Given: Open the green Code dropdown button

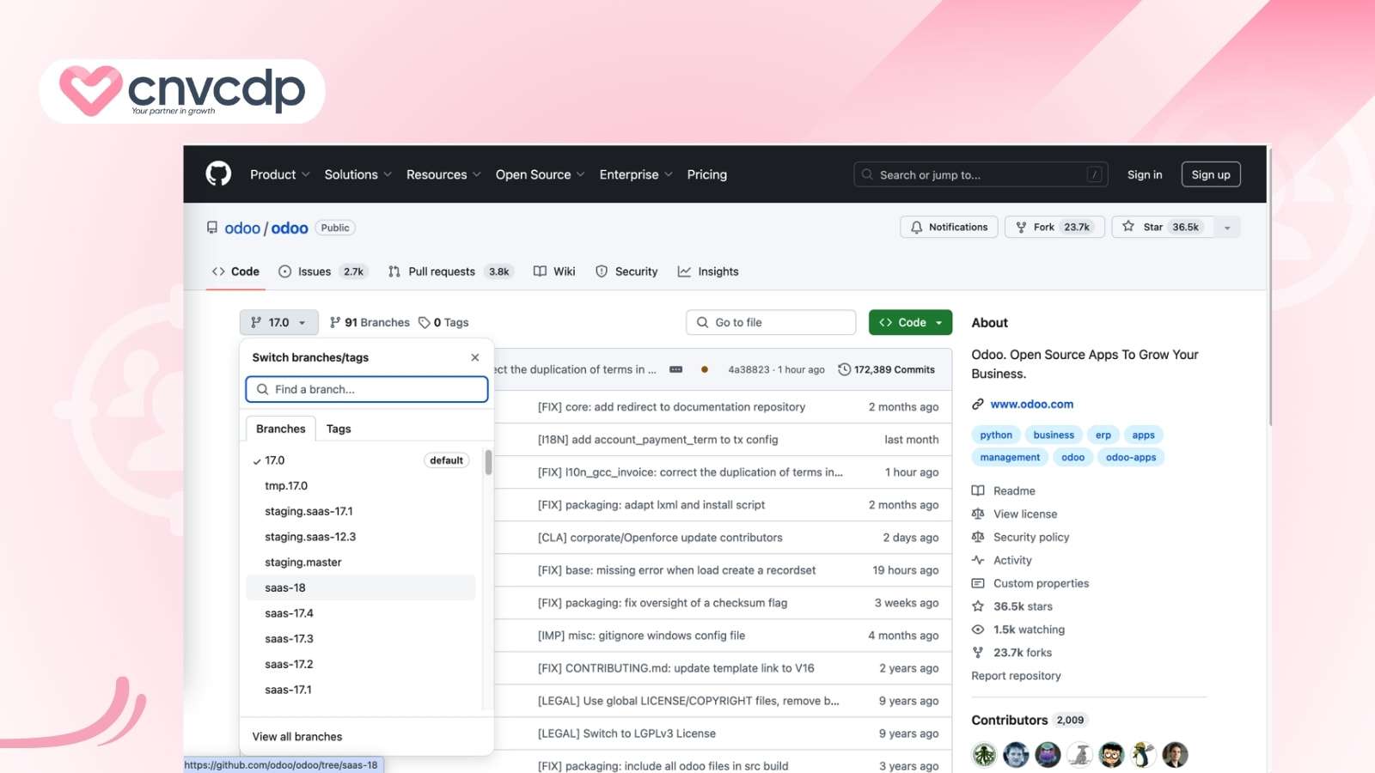Looking at the screenshot, I should click(x=910, y=323).
